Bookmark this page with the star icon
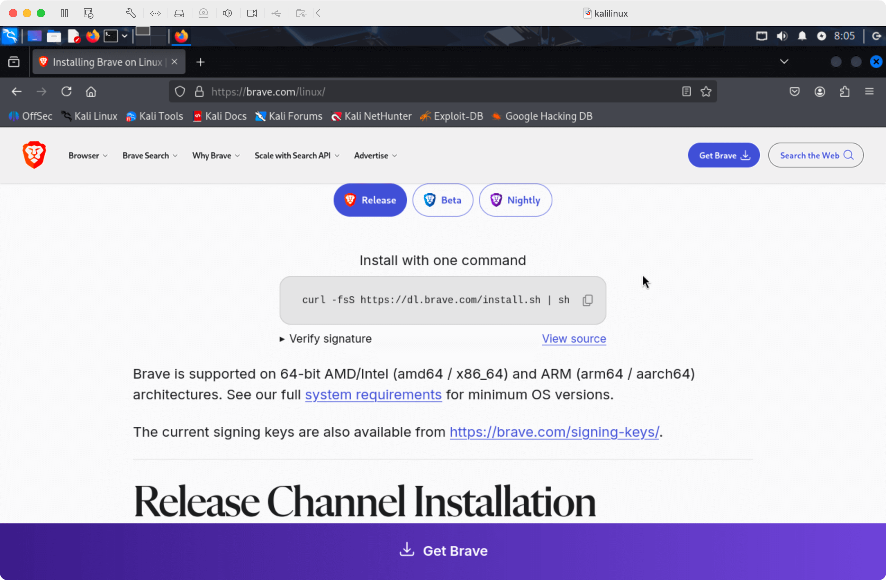 tap(706, 92)
